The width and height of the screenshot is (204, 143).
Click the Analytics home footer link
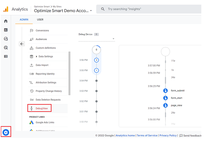125,135
